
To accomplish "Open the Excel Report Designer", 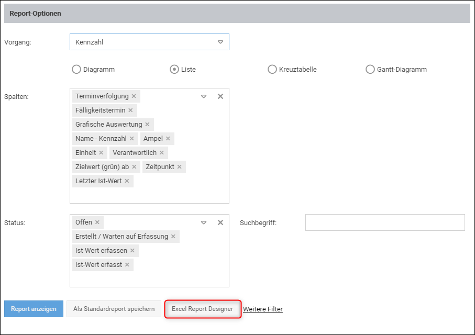I will coord(202,309).
